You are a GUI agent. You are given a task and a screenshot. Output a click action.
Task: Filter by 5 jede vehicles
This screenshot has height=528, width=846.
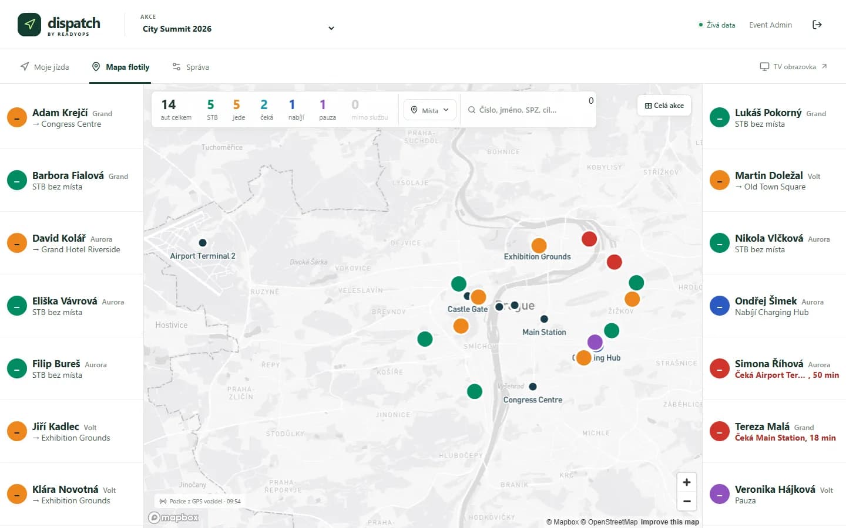point(238,109)
